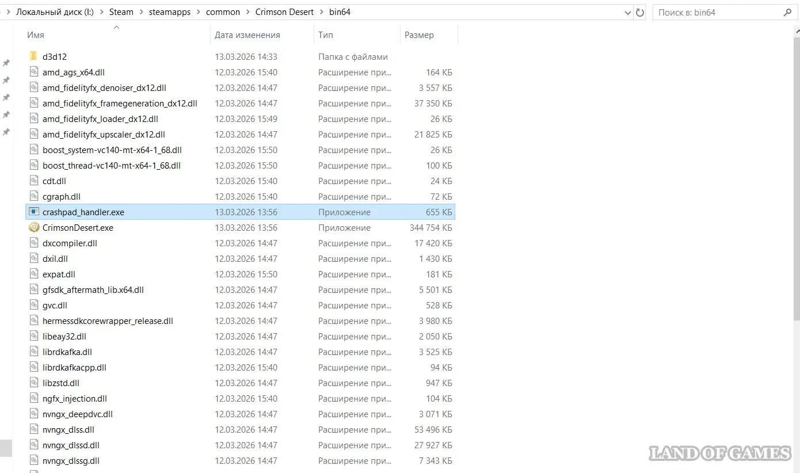This screenshot has height=473, width=800.
Task: Select the libeay32.dll file name
Action: (64, 336)
